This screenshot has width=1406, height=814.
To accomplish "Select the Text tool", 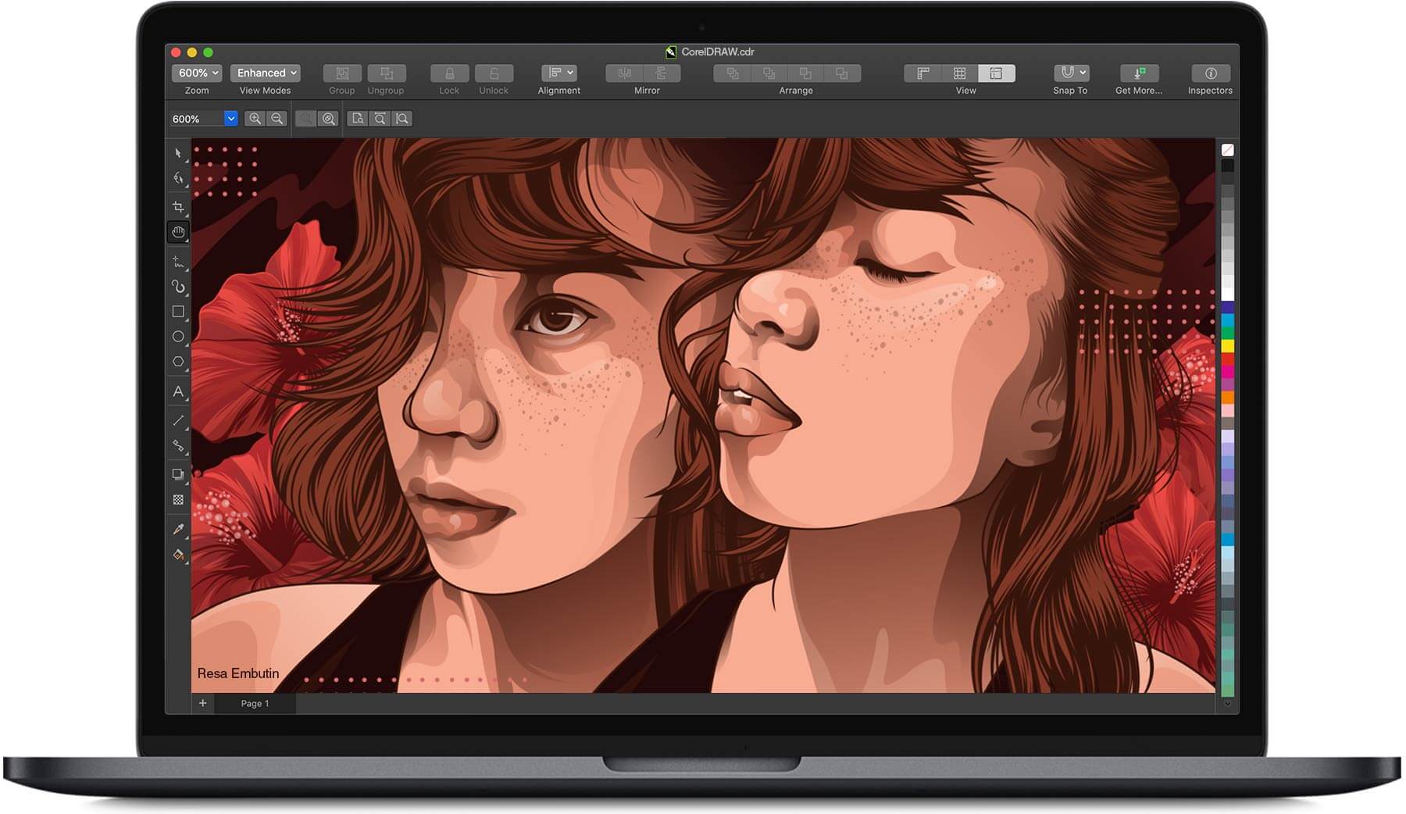I will (x=178, y=392).
